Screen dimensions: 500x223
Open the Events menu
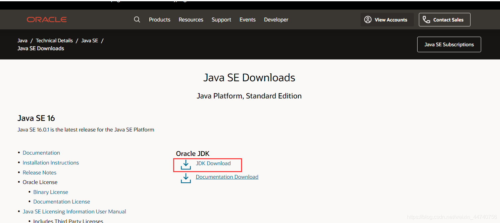248,20
